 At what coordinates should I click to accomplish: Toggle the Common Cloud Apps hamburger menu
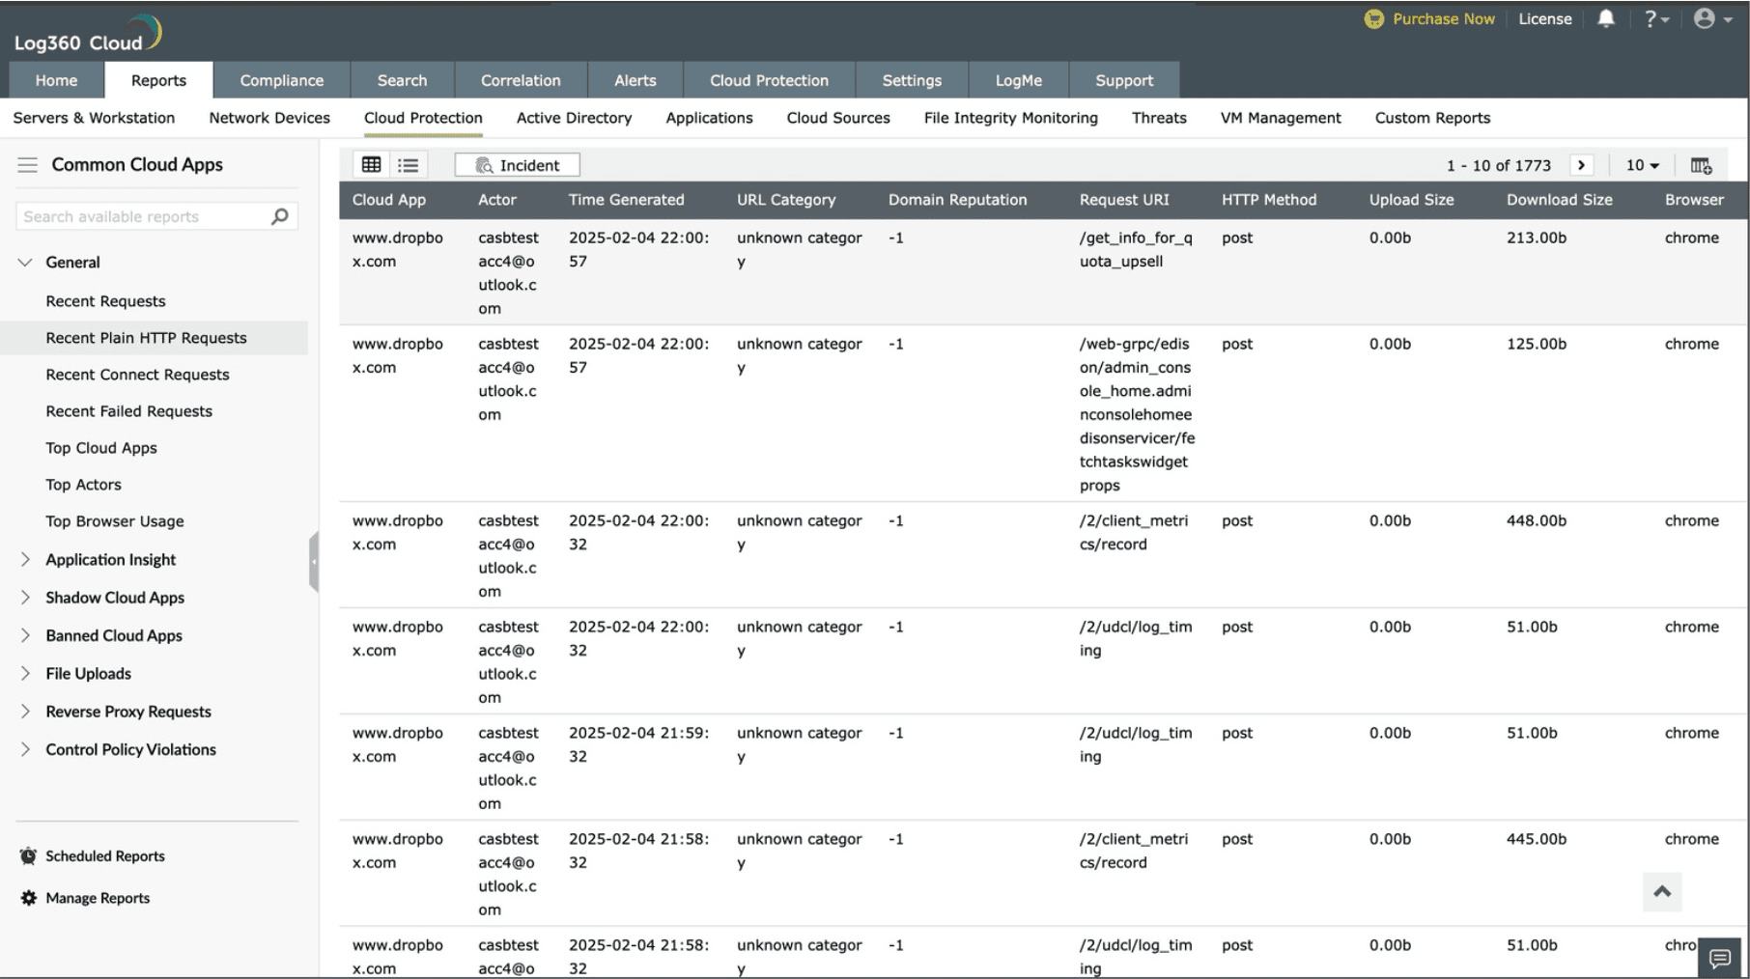[28, 165]
